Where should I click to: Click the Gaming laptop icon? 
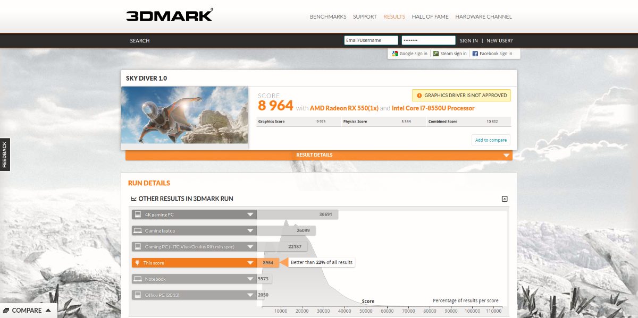point(138,231)
